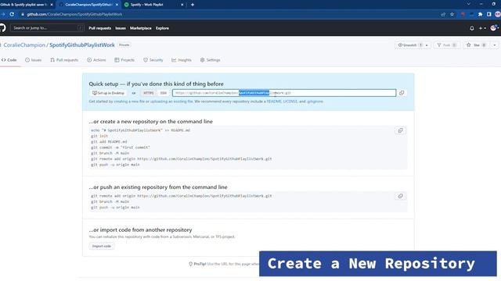Click the 'git init' command line
Viewport: 501px width, 281px height.
(x=99, y=136)
